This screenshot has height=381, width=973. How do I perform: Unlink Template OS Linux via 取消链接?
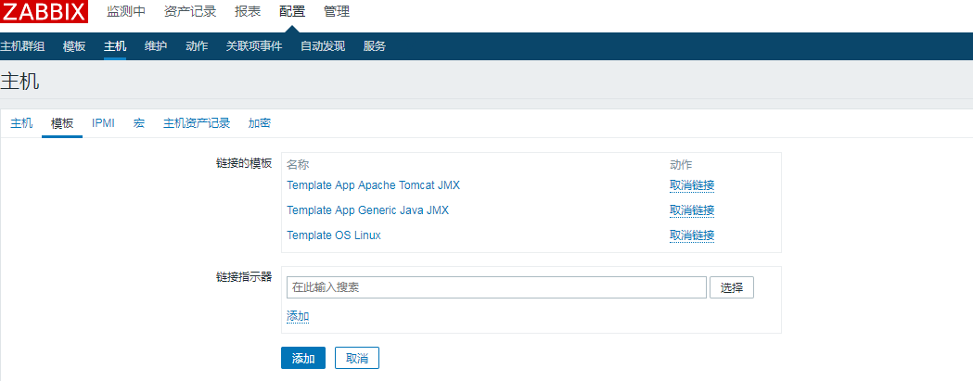click(x=692, y=235)
